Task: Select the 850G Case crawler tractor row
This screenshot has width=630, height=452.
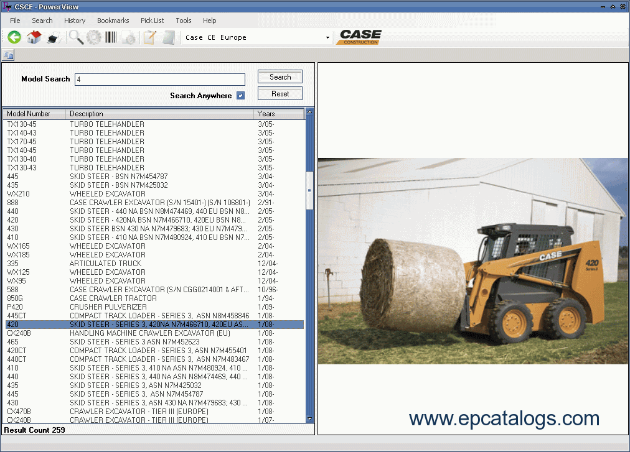Action: (154, 298)
